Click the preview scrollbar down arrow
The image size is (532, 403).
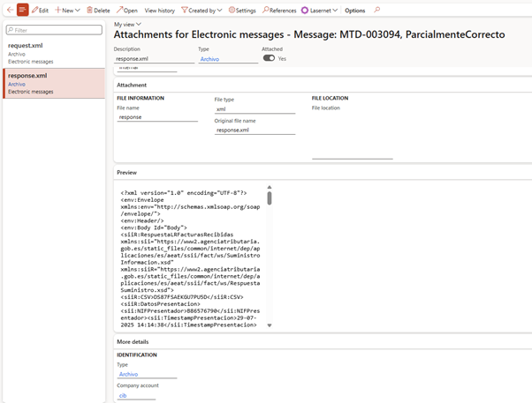pos(270,325)
